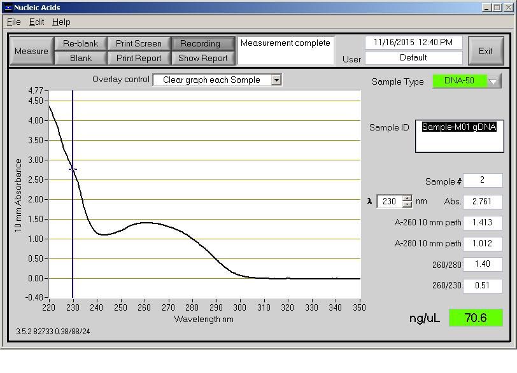
Task: Click the User field showing Default
Action: (413, 58)
